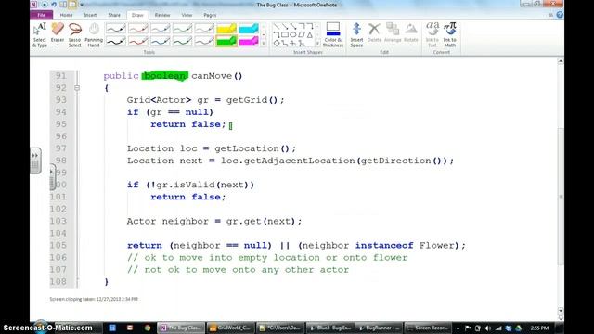Insert a straight line shape
594x334 pixels.
[x=277, y=26]
